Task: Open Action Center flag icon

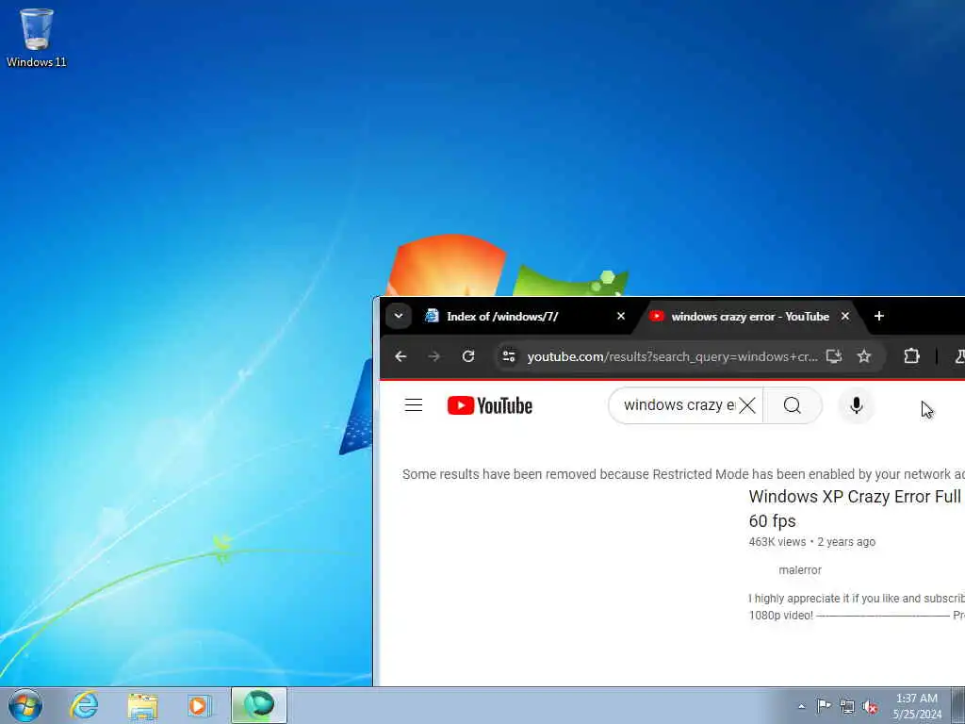Action: tap(824, 706)
